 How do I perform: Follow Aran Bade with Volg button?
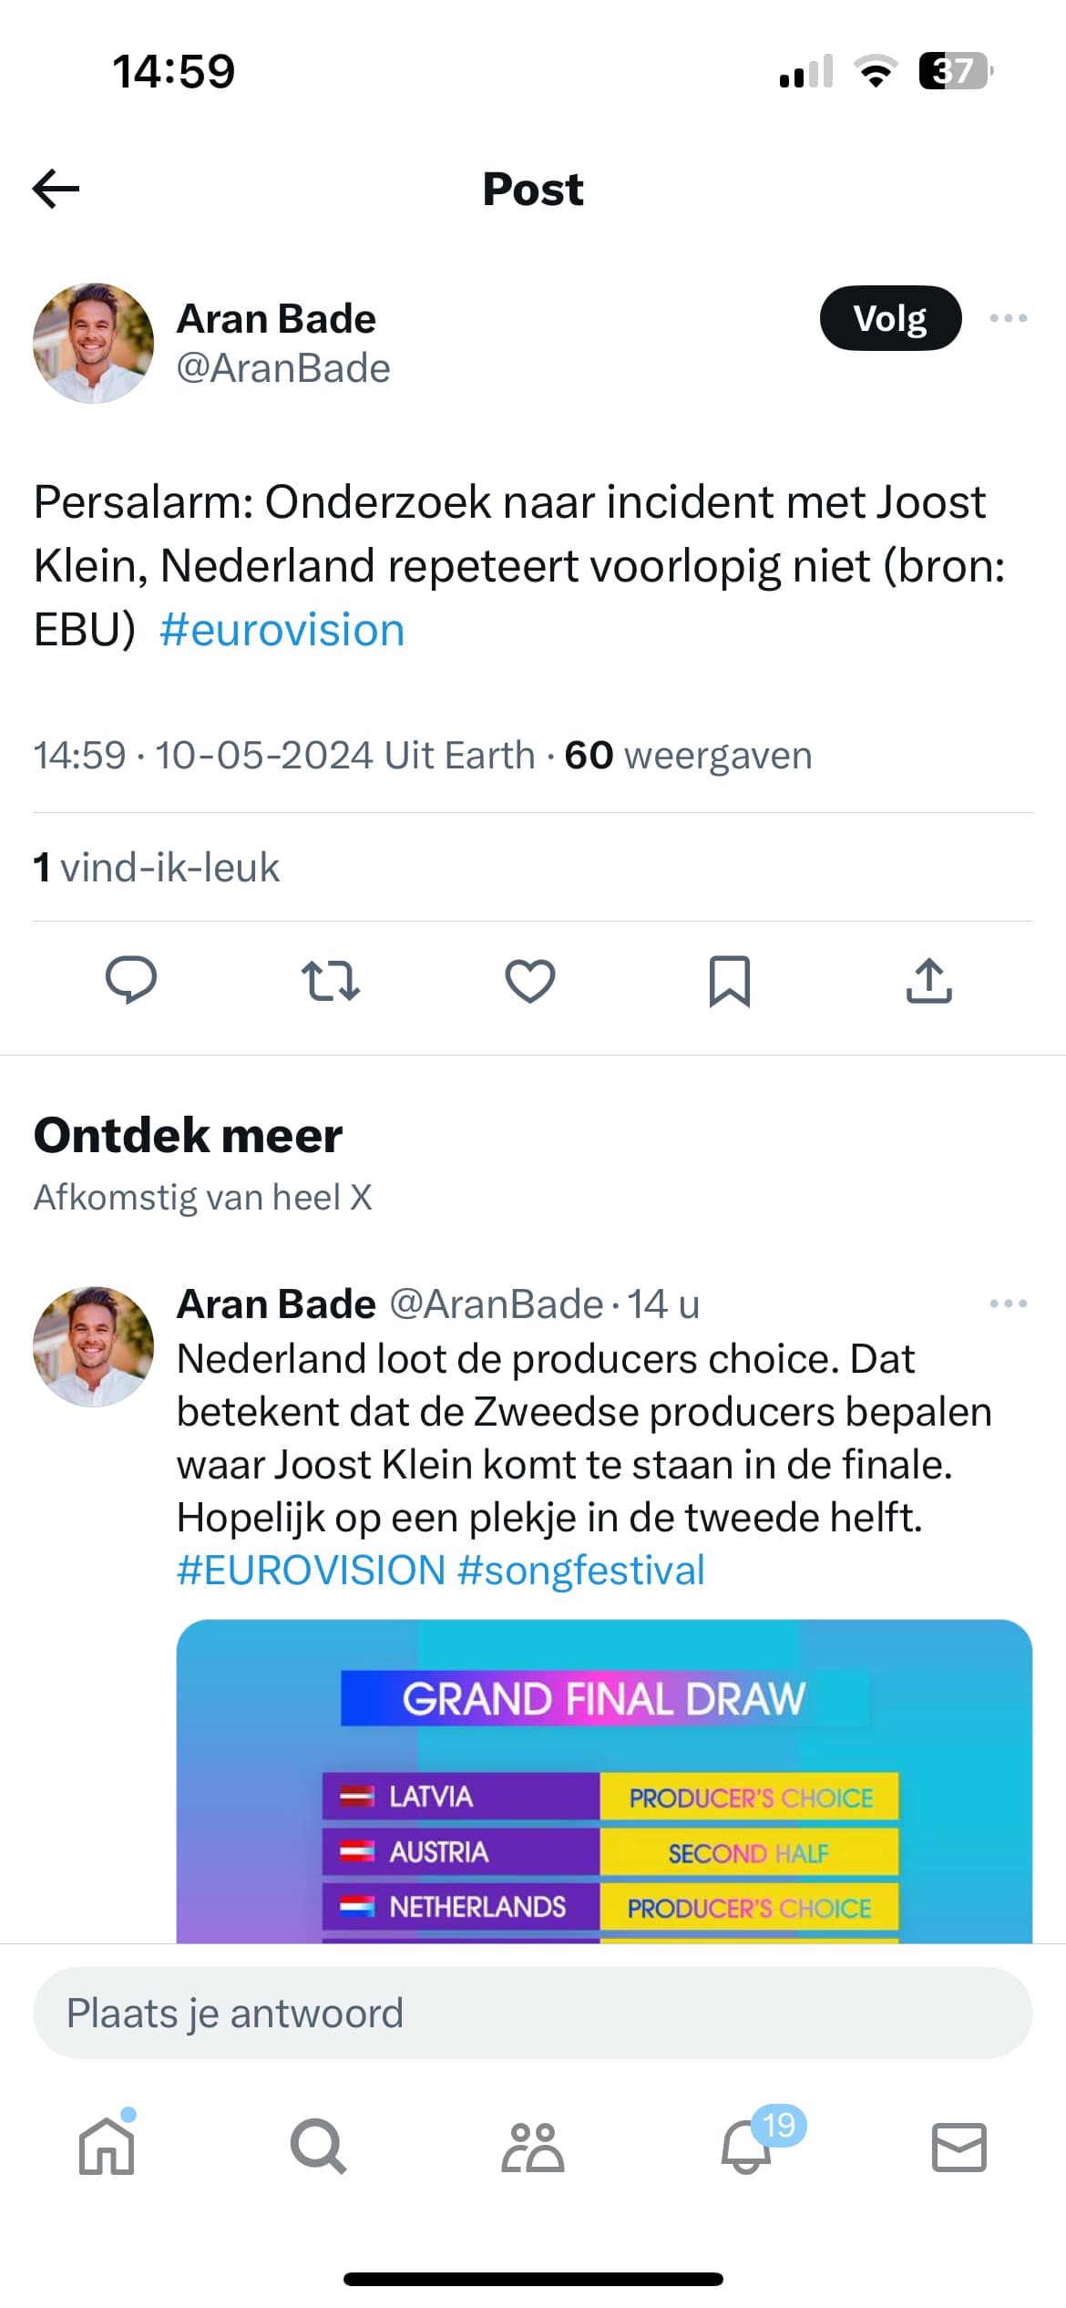[x=890, y=318]
